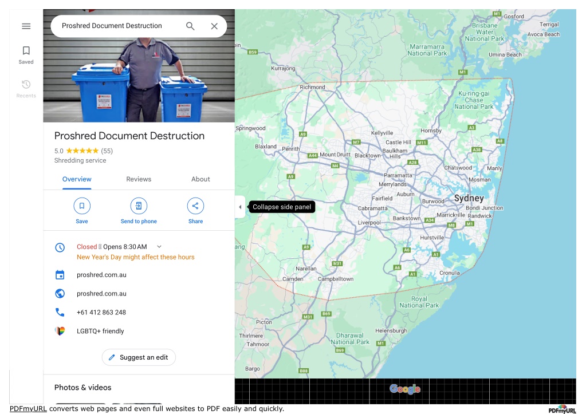Click Penrith label on map
The width and height of the screenshot is (586, 414).
[x=291, y=149]
